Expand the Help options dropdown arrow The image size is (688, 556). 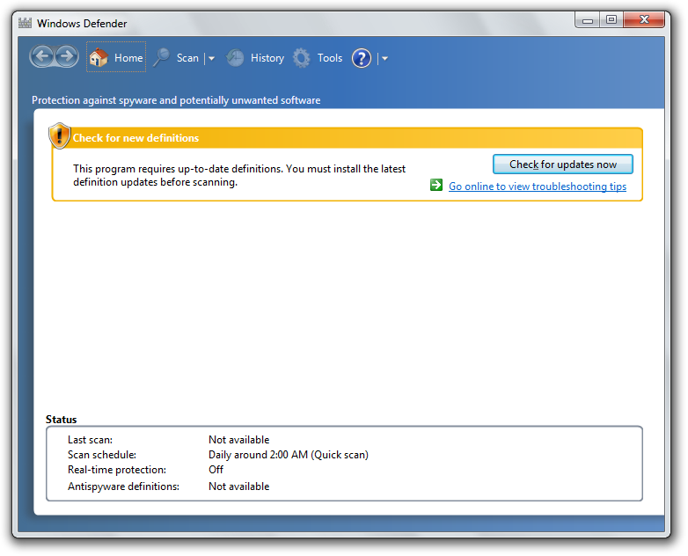point(384,58)
